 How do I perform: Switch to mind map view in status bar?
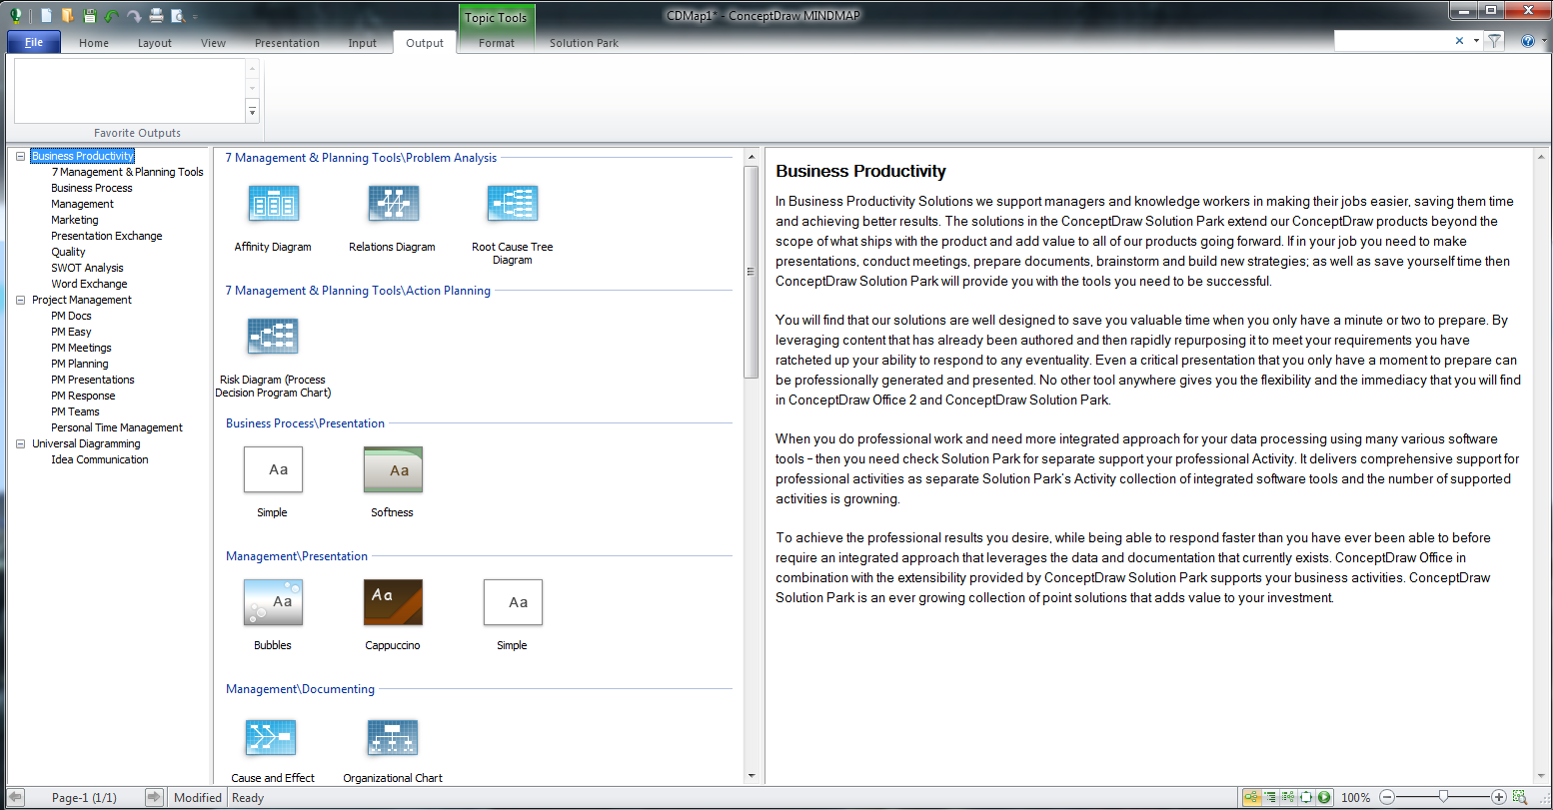click(x=1250, y=797)
